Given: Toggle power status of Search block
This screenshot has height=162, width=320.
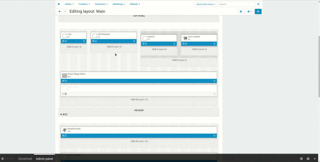Looking at the screenshot, I should pyautogui.click(x=146, y=44).
